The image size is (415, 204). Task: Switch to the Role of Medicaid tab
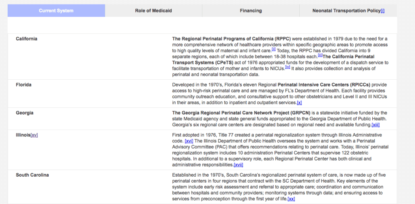(153, 10)
